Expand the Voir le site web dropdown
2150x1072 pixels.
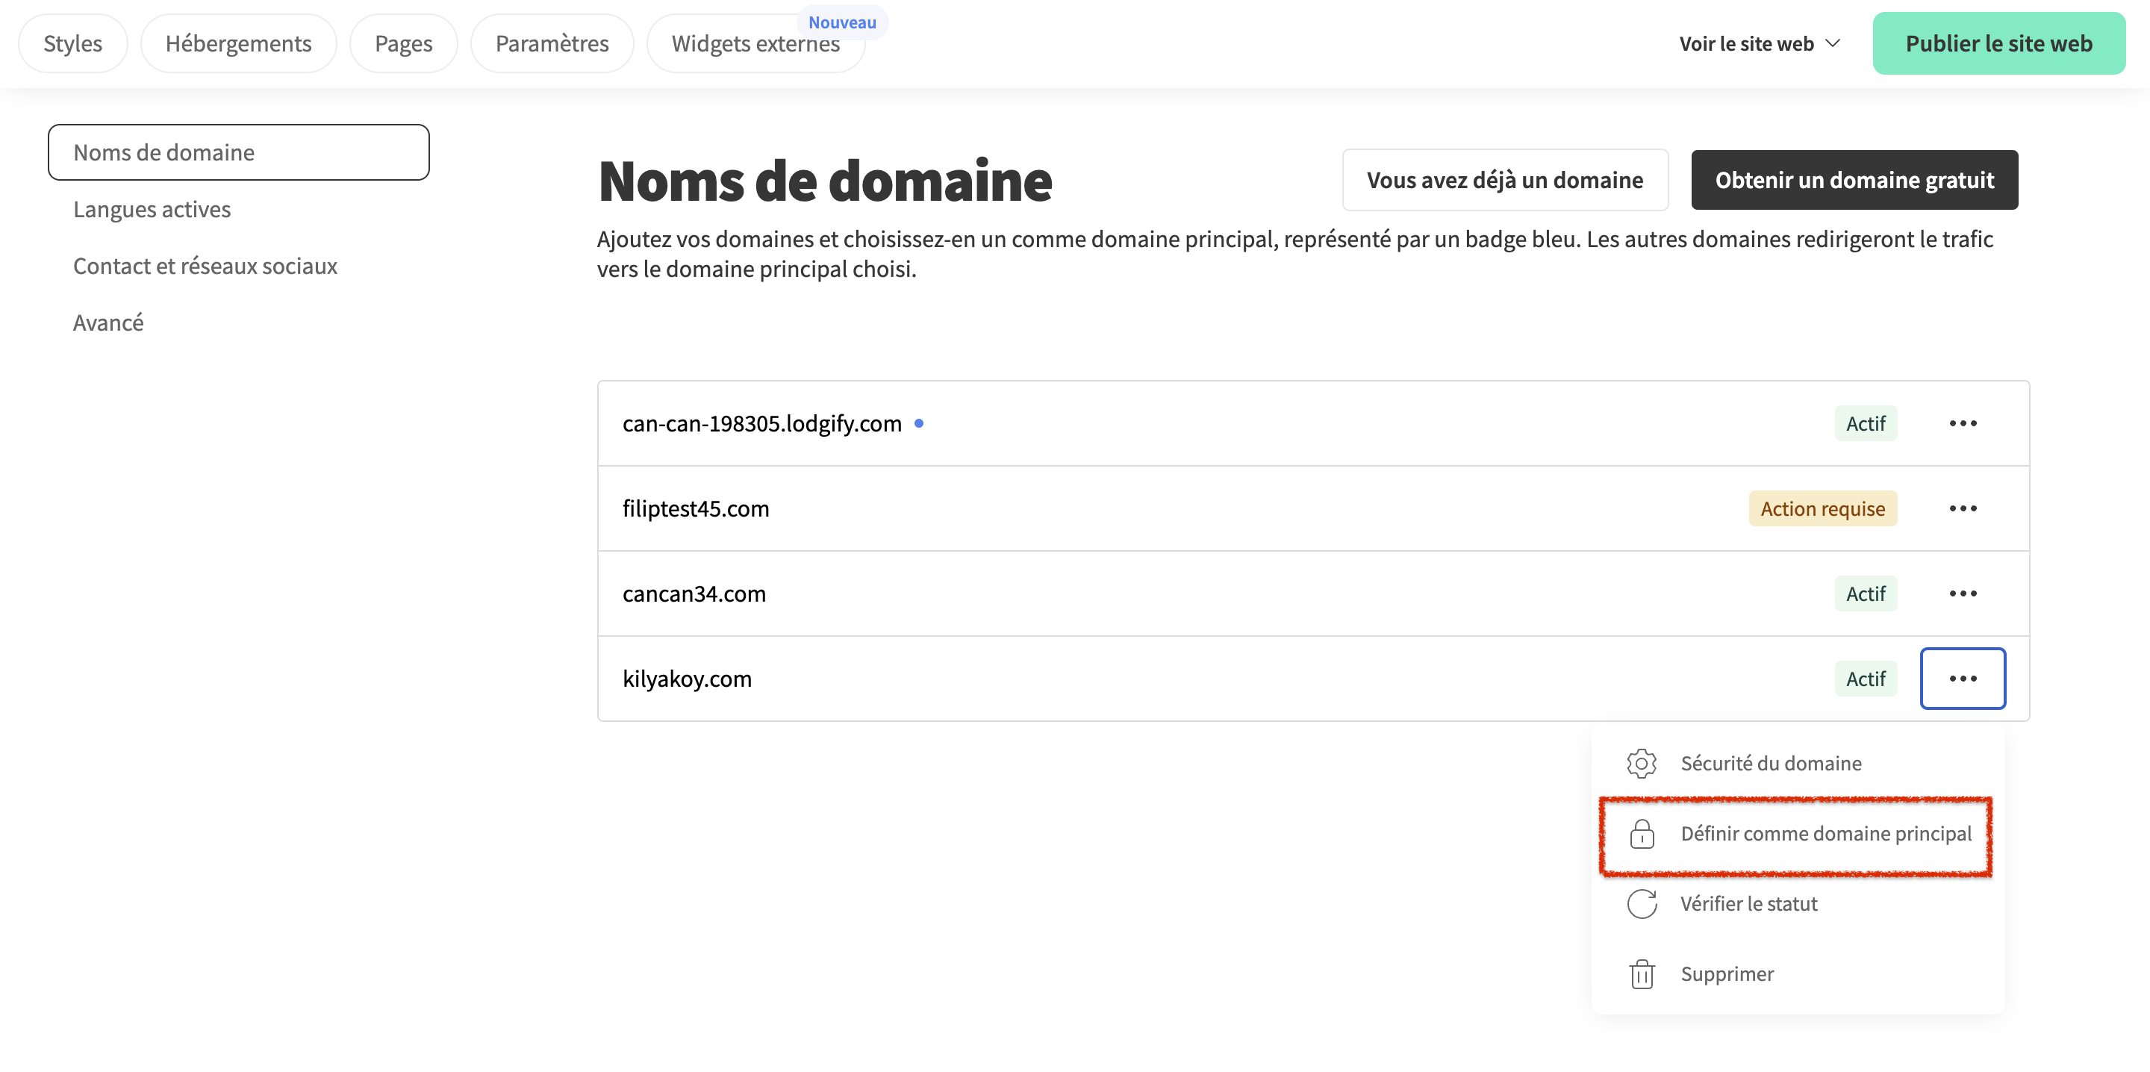click(1760, 43)
